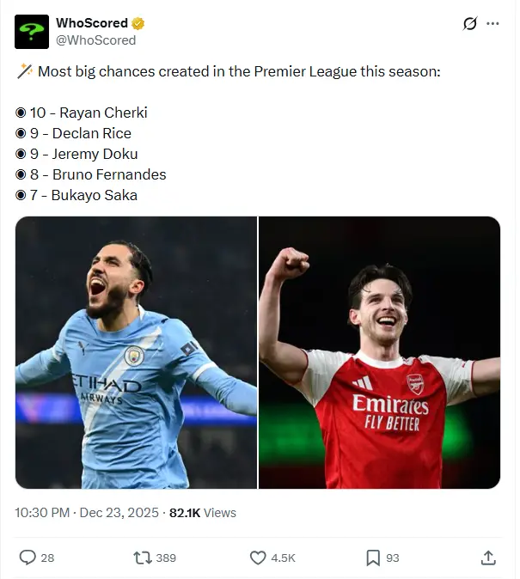Open the Declan Rice Arsenal photo
The image size is (520, 579).
tap(379, 352)
